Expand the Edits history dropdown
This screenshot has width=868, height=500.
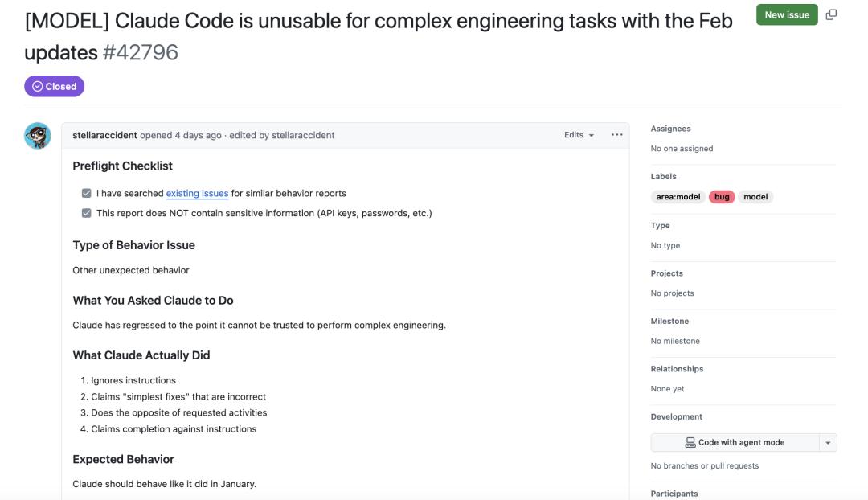(x=579, y=135)
